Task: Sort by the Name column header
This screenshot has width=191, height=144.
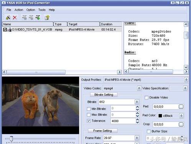Action: pos(28,24)
